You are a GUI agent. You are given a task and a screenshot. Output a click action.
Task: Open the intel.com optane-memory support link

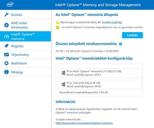click(x=84, y=123)
